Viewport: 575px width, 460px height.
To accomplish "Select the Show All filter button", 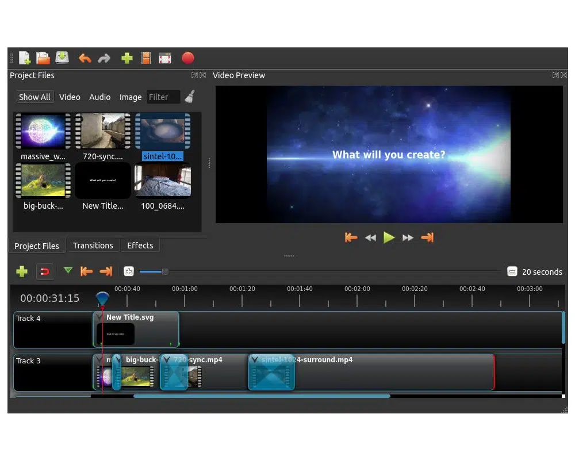I will tap(34, 97).
